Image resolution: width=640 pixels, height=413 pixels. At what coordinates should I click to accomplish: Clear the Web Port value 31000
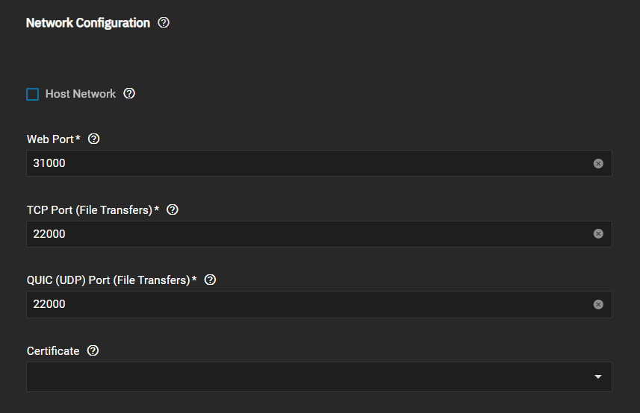point(598,163)
